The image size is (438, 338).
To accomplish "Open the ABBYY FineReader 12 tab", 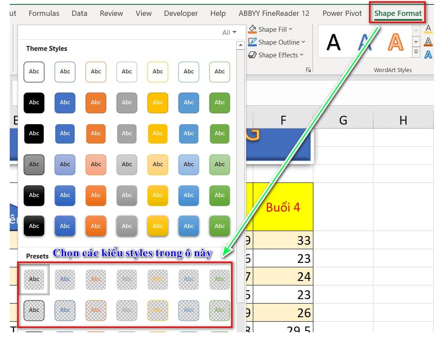I will [274, 13].
